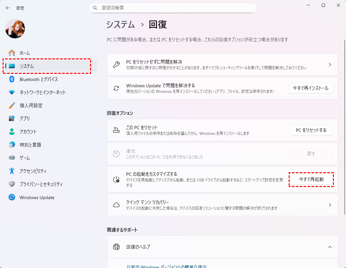Click the 今すぐ再起動 button
This screenshot has width=346, height=268.
tap(311, 179)
